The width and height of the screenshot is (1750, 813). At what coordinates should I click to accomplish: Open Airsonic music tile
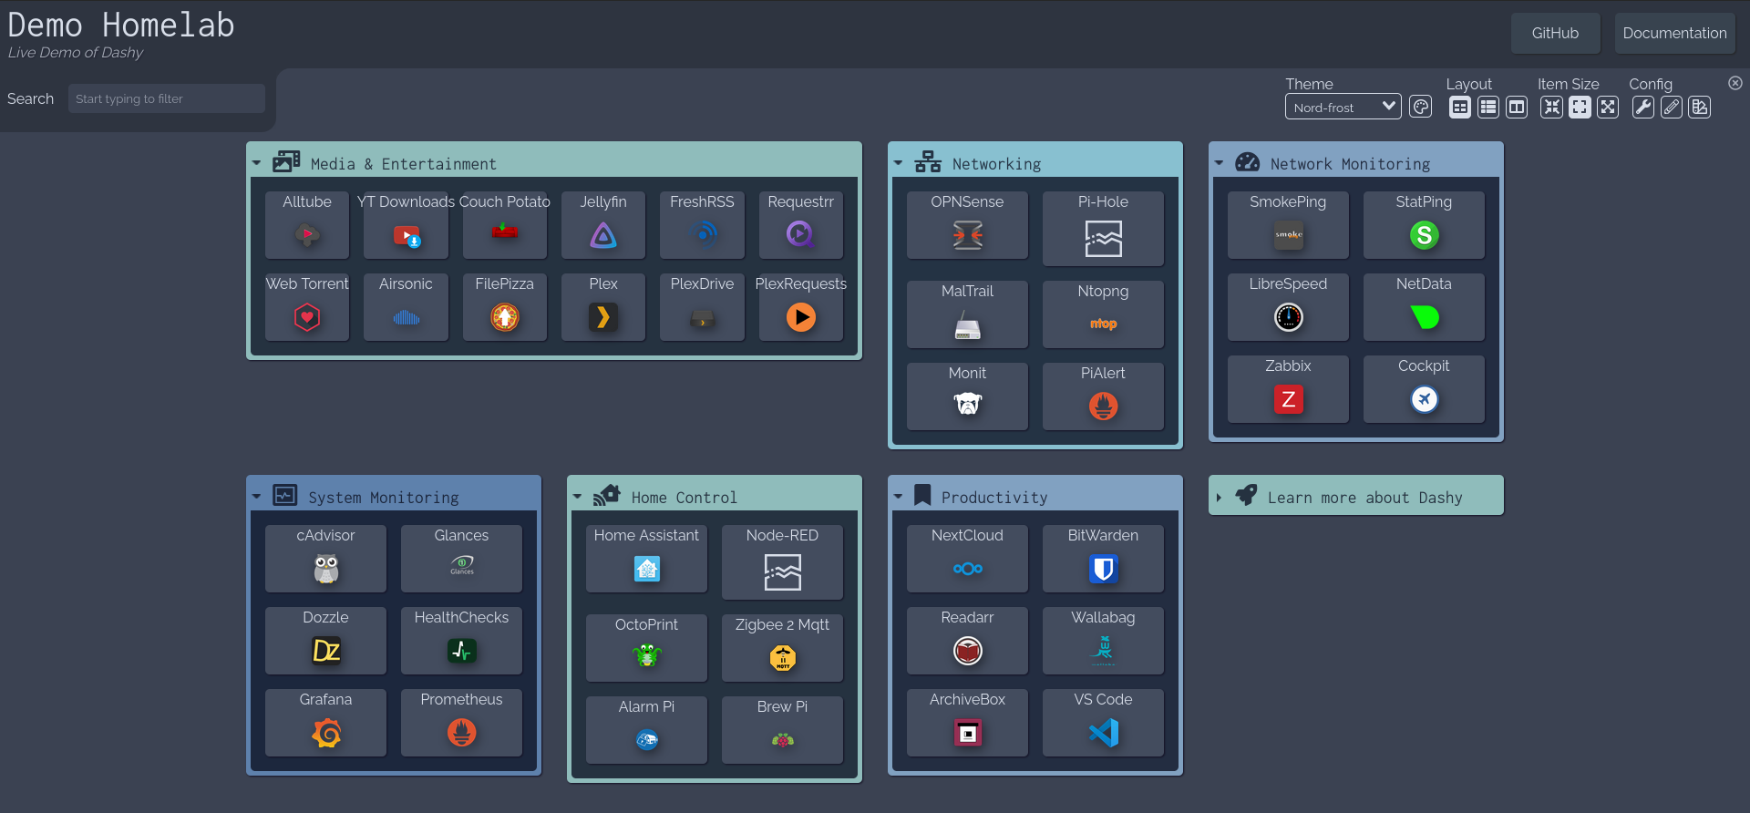(406, 306)
